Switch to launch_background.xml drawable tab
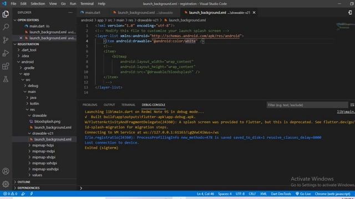Image resolution: width=355 pixels, height=199 pixels. coord(145,13)
